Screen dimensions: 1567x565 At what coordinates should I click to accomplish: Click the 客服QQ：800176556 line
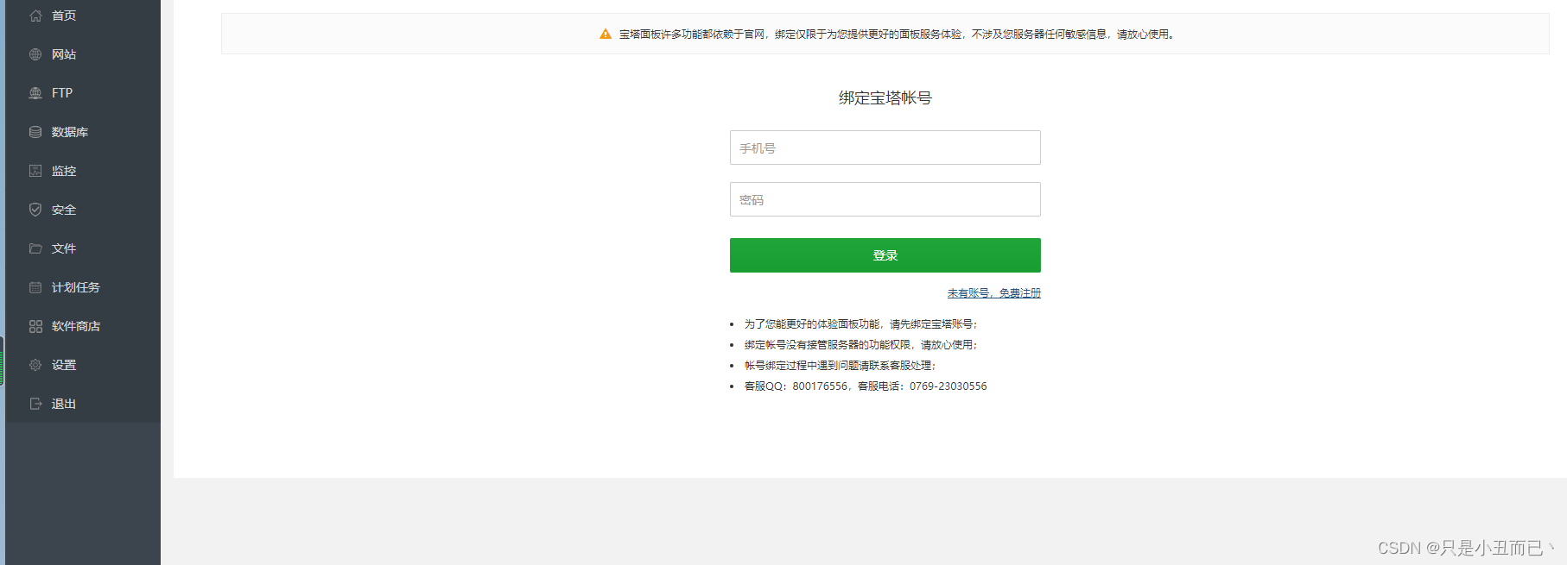click(866, 386)
